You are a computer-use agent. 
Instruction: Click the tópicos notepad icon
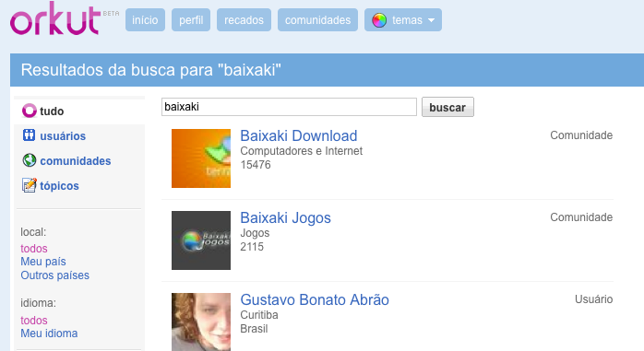click(x=29, y=185)
